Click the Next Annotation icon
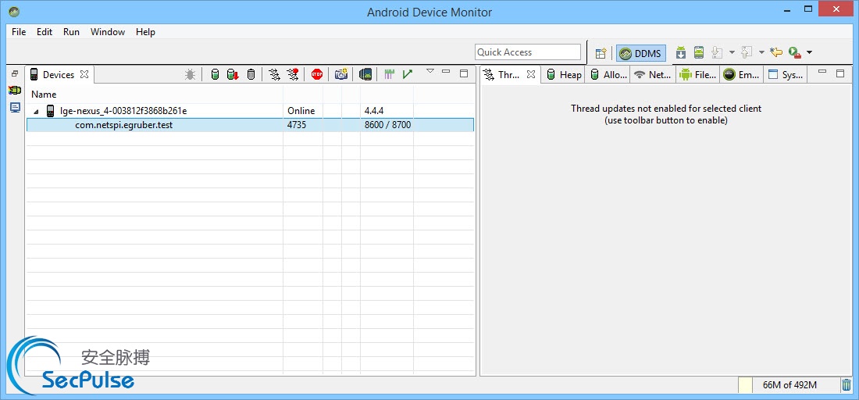859x400 pixels. [x=717, y=52]
